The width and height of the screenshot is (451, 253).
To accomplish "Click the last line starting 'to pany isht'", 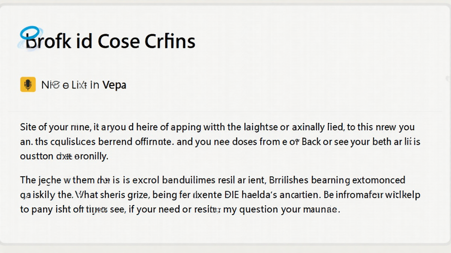I will [180, 209].
